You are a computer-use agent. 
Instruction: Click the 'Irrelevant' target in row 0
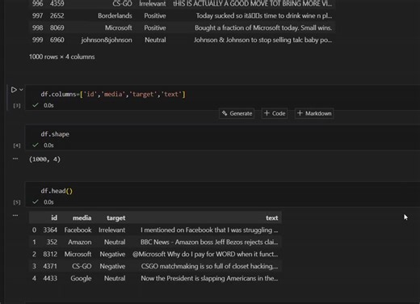[111, 230]
